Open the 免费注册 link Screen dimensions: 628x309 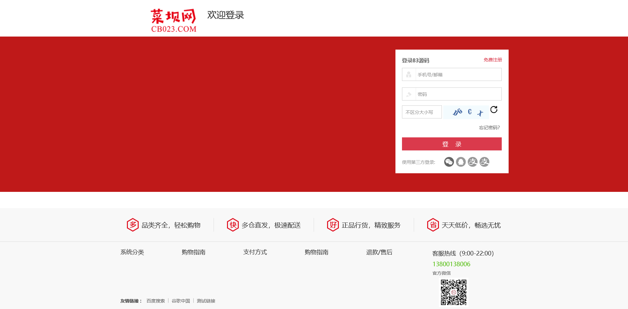(x=493, y=60)
